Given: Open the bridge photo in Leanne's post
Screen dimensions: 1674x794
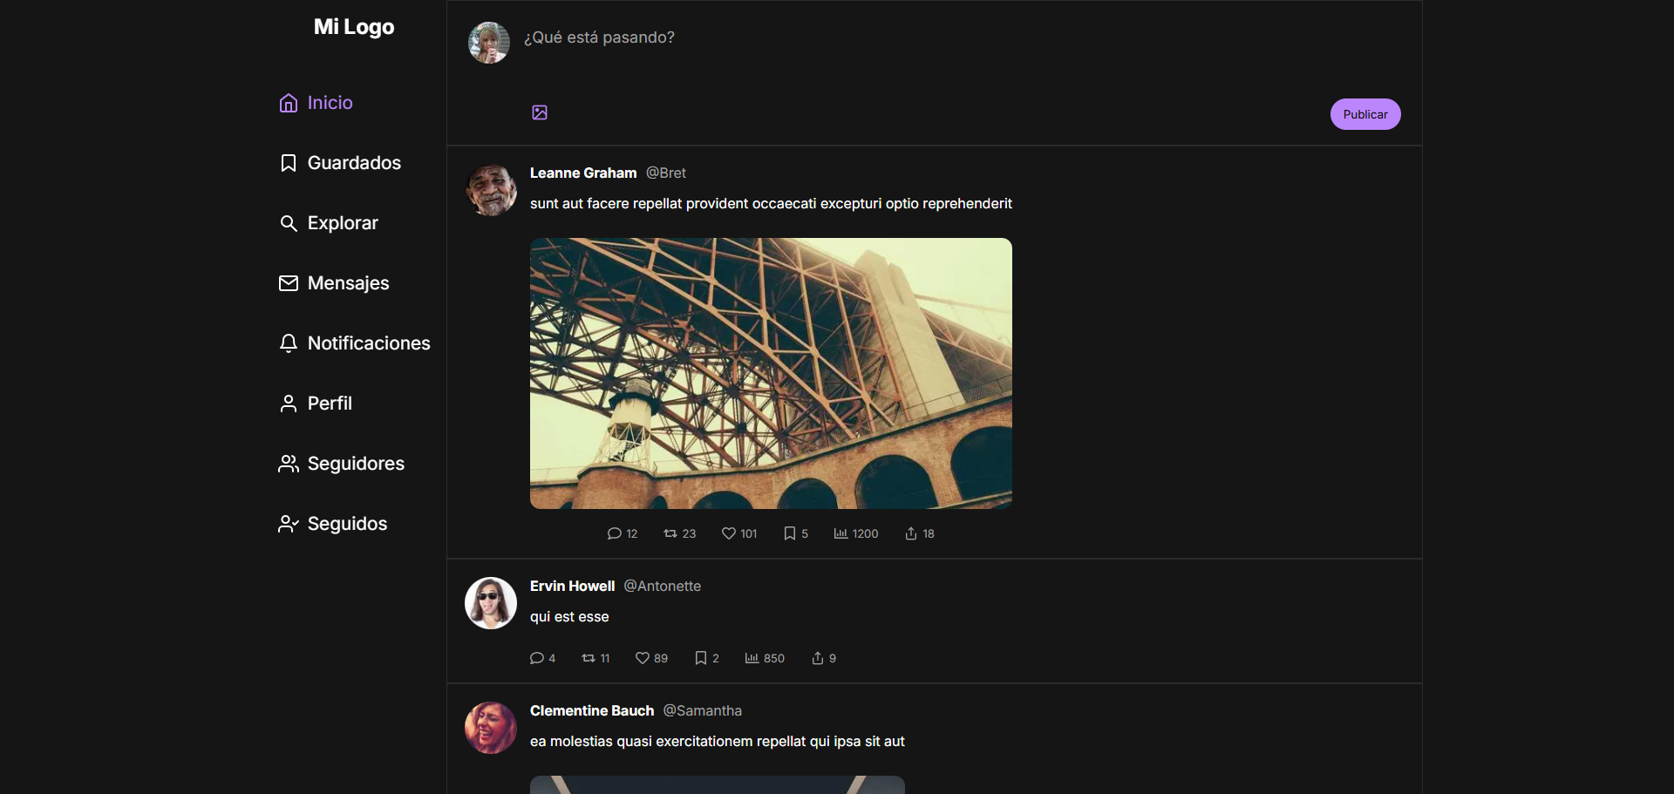Looking at the screenshot, I should tap(771, 373).
